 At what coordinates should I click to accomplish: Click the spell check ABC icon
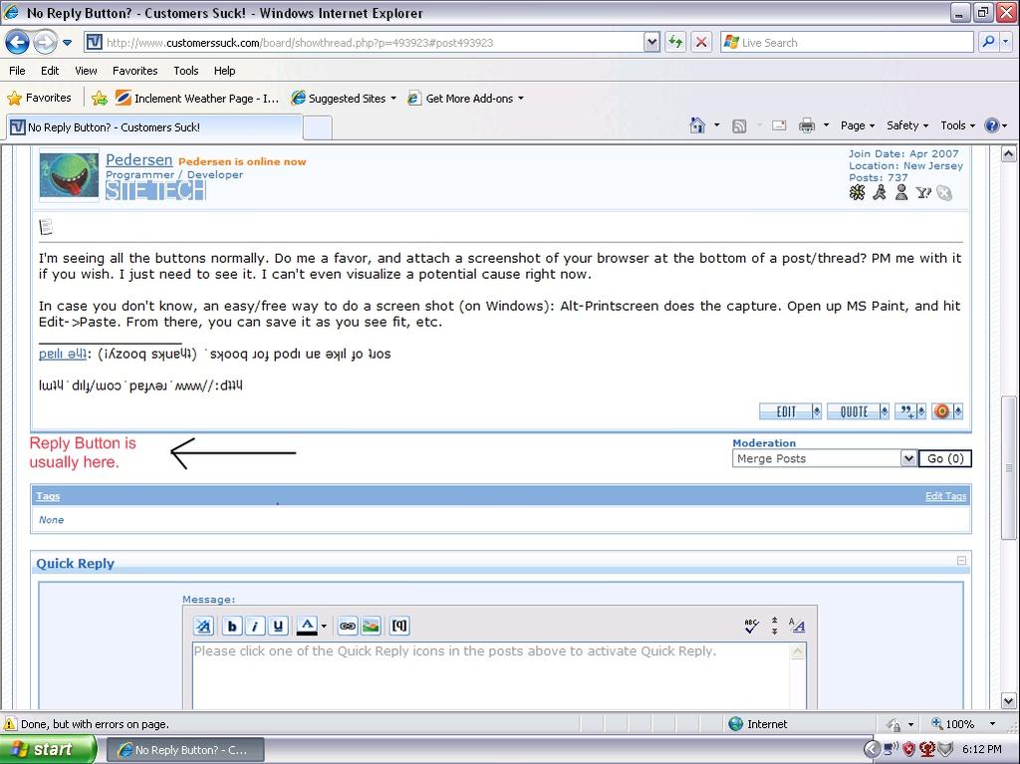[x=752, y=627]
